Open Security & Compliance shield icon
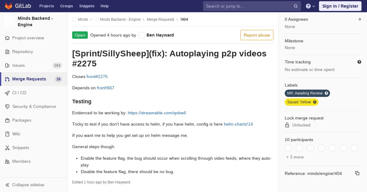The image size is (367, 192). pos(7,107)
